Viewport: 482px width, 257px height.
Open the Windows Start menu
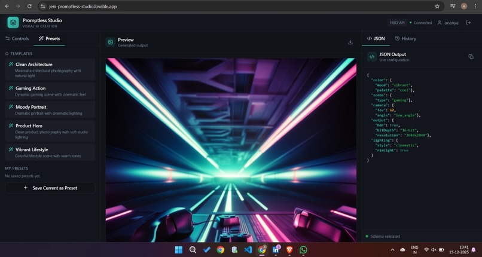(179, 250)
